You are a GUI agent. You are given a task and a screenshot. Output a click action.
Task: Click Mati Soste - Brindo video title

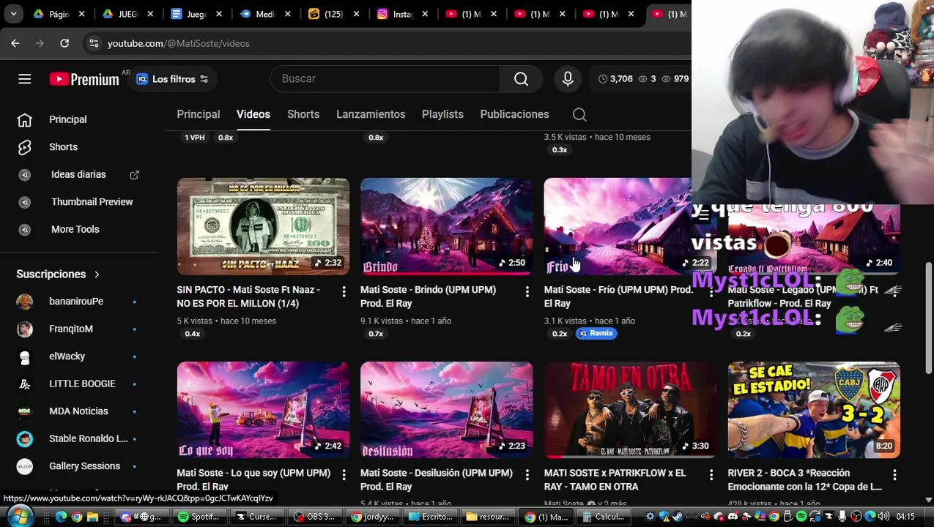point(428,296)
